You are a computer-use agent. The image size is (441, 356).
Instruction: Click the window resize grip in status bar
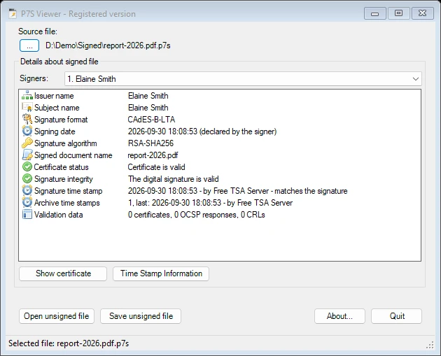coord(430,346)
